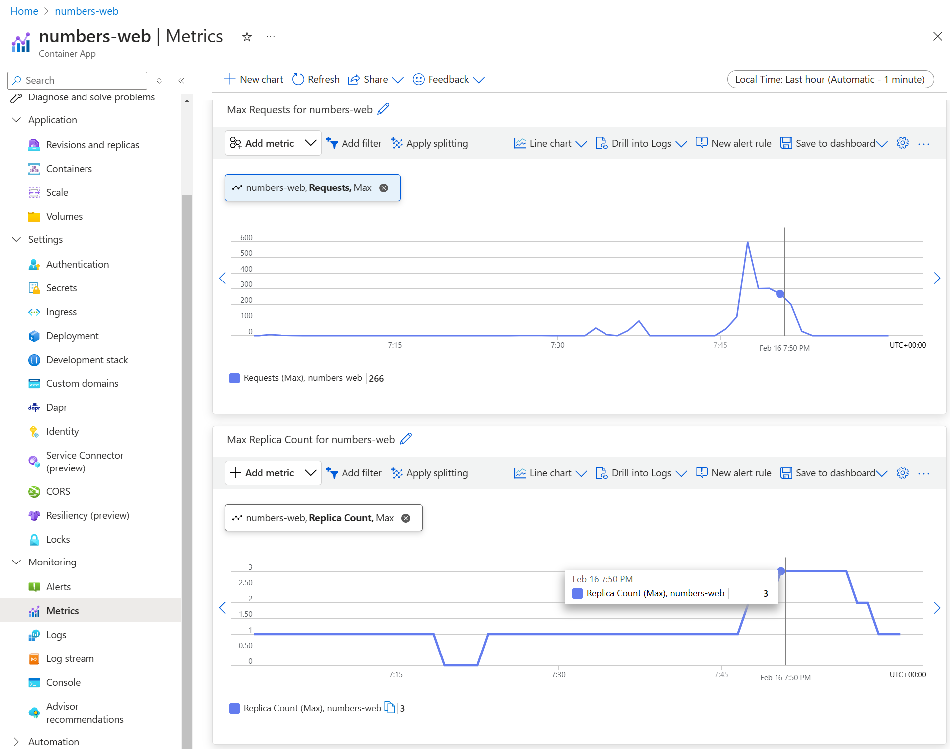The width and height of the screenshot is (950, 749).
Task: Open Volumes in the sidebar
Action: coord(64,216)
